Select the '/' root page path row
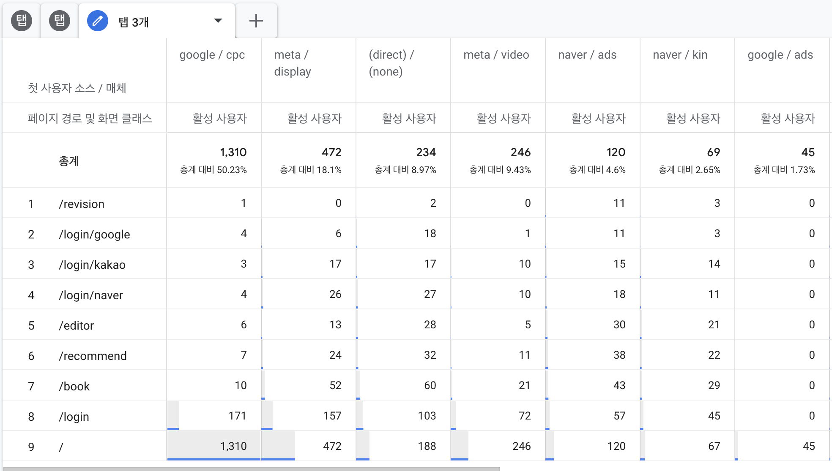 pos(61,447)
